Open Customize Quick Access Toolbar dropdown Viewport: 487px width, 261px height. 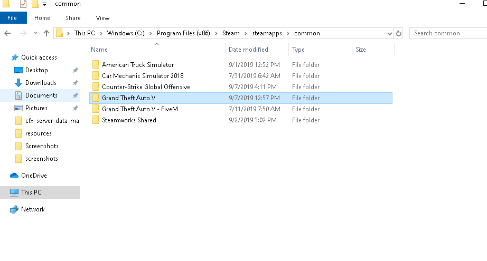click(x=45, y=4)
